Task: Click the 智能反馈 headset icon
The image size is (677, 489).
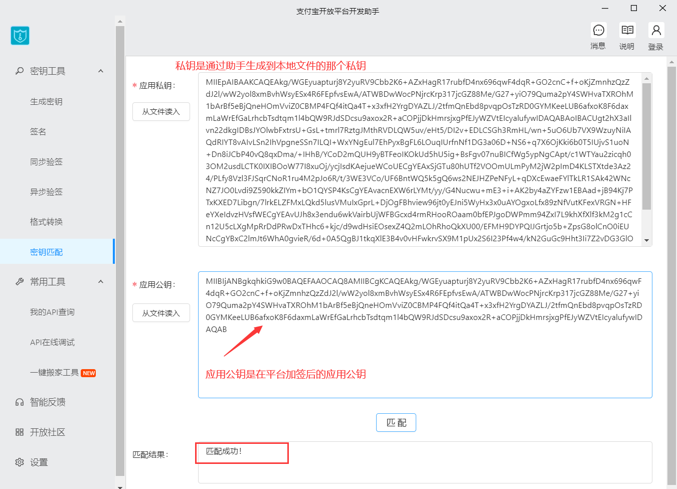Action: click(20, 402)
